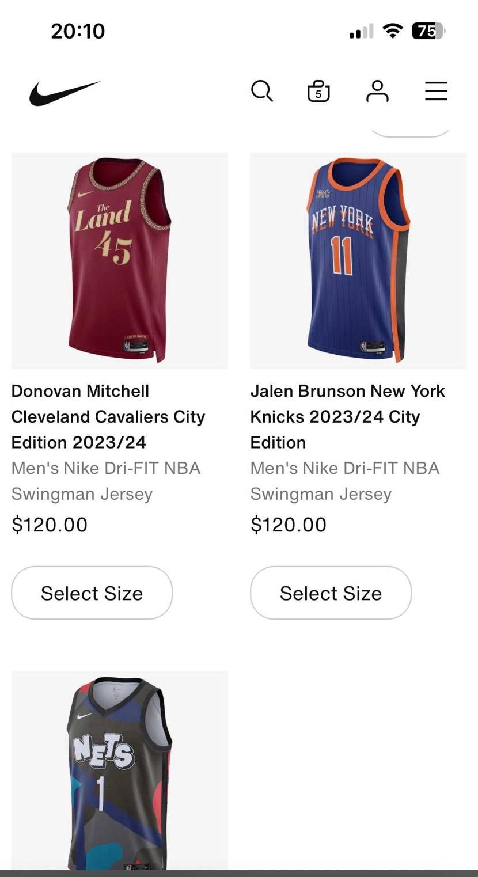The image size is (478, 877).
Task: Click the $120.00 price under Brunson jersey
Action: coord(289,525)
